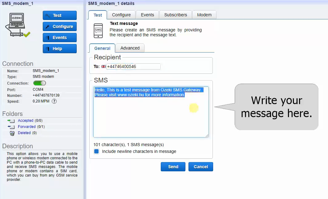Click the modem number +447407670139
The image size is (328, 199).
pos(46,95)
